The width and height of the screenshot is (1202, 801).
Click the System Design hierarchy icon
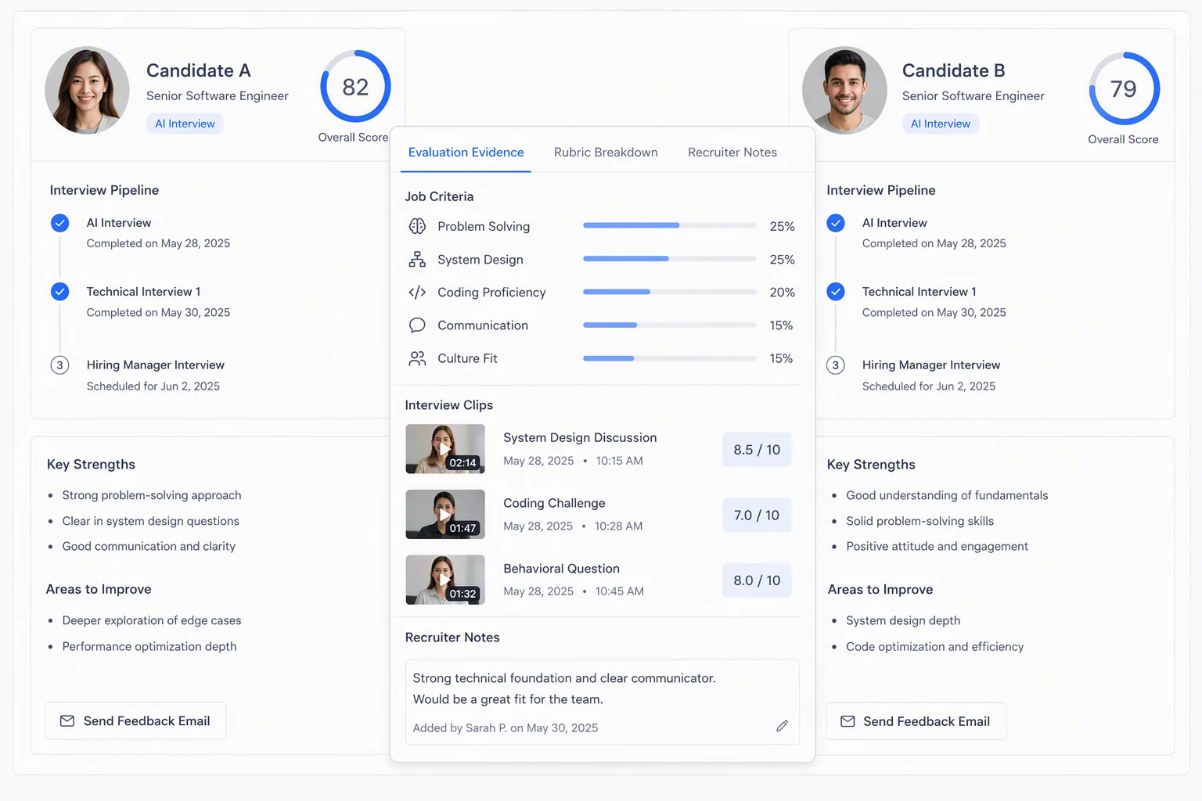417,259
